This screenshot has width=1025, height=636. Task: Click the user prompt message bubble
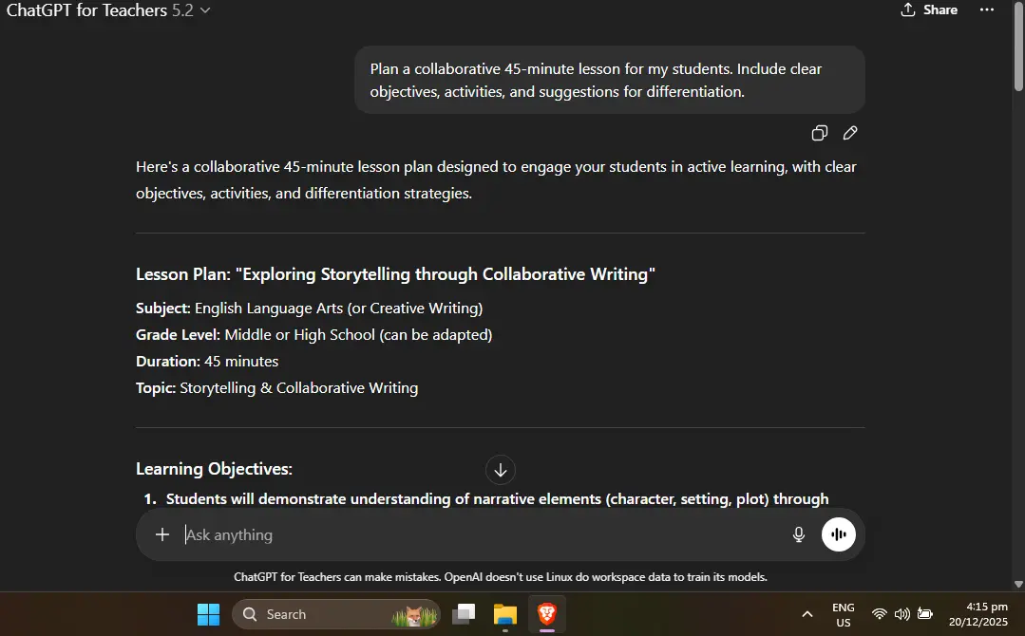[x=609, y=80]
